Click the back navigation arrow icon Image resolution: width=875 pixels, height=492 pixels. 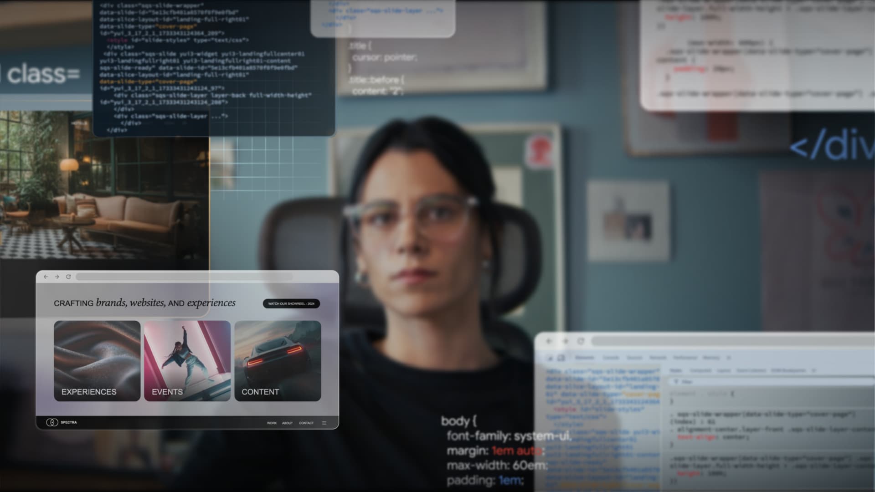(46, 277)
